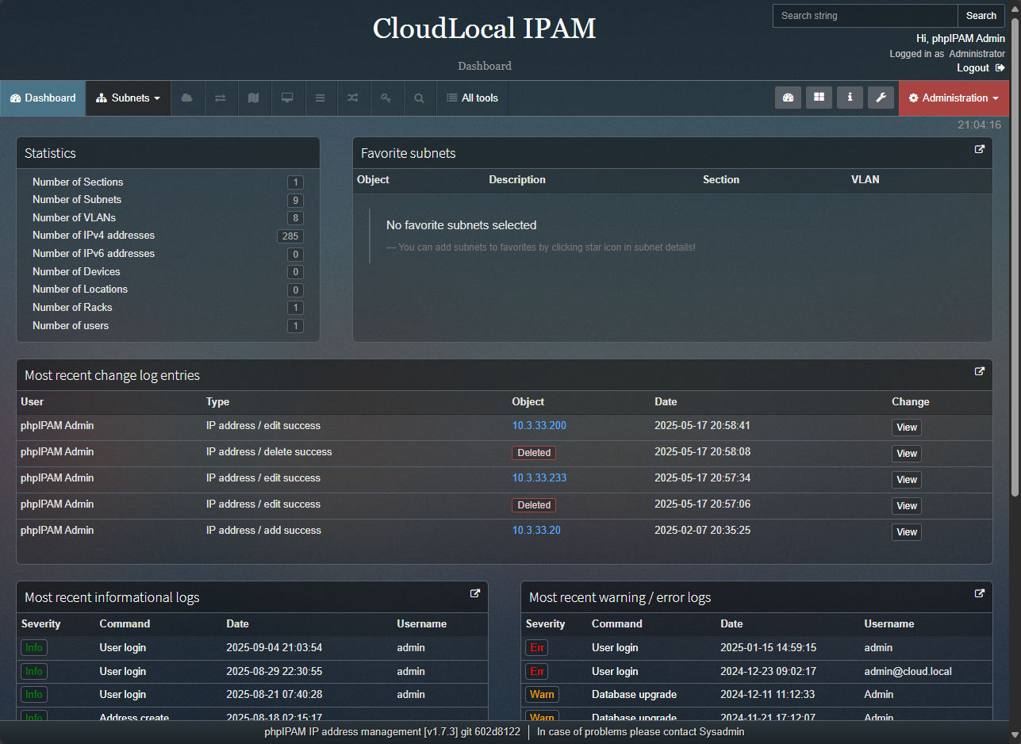Click the grid widgets icon button
The image size is (1021, 744).
(819, 98)
